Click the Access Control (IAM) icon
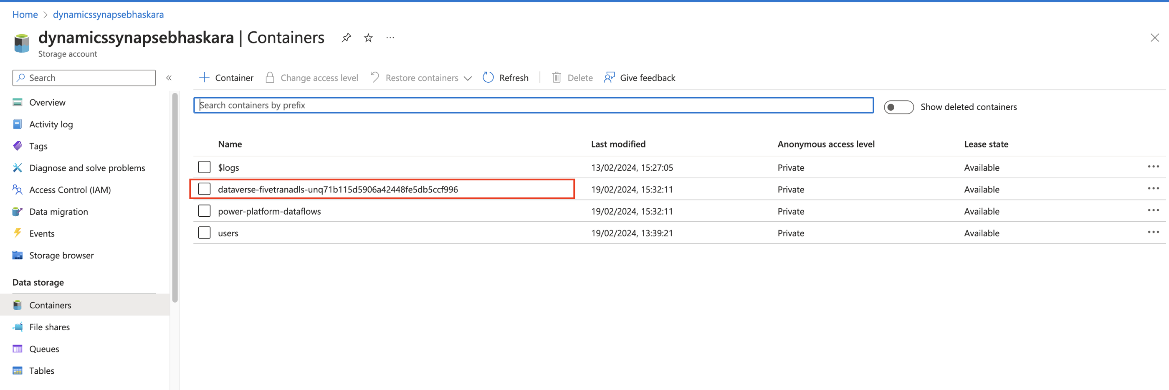The height and width of the screenshot is (390, 1169). pyautogui.click(x=17, y=189)
